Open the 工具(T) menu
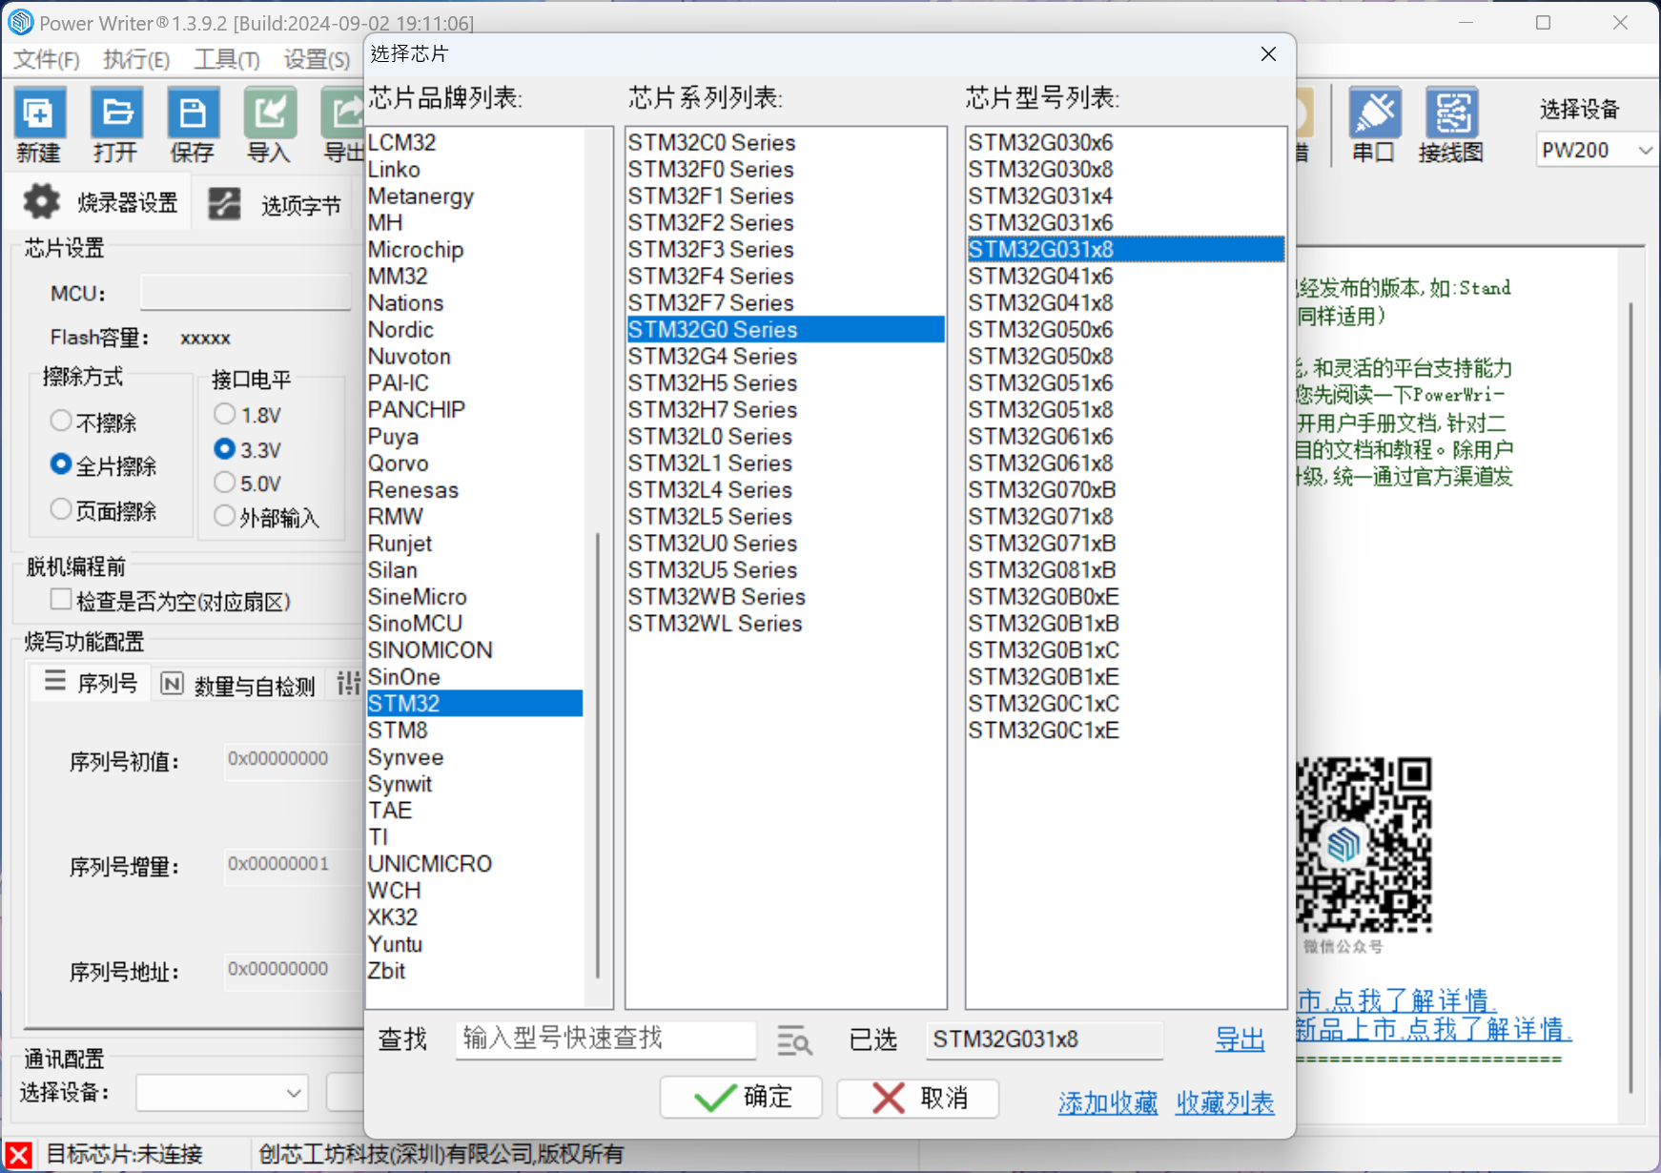Screen dimensions: 1661x1173 [x=227, y=59]
